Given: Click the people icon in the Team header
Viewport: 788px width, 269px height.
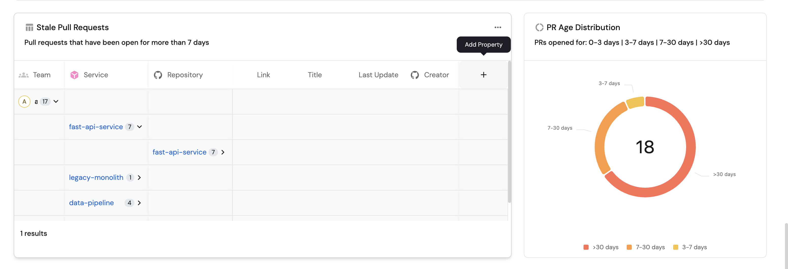Looking at the screenshot, I should click(x=24, y=75).
